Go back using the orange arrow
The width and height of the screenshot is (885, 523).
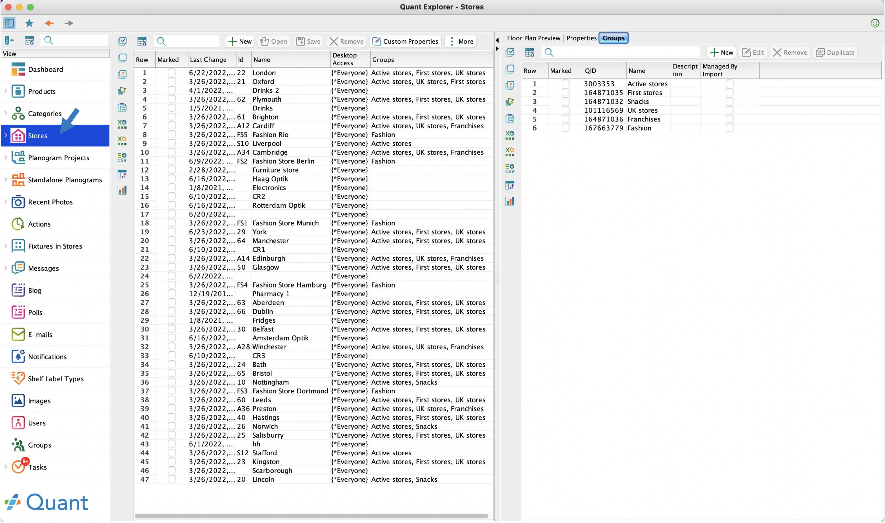point(49,23)
